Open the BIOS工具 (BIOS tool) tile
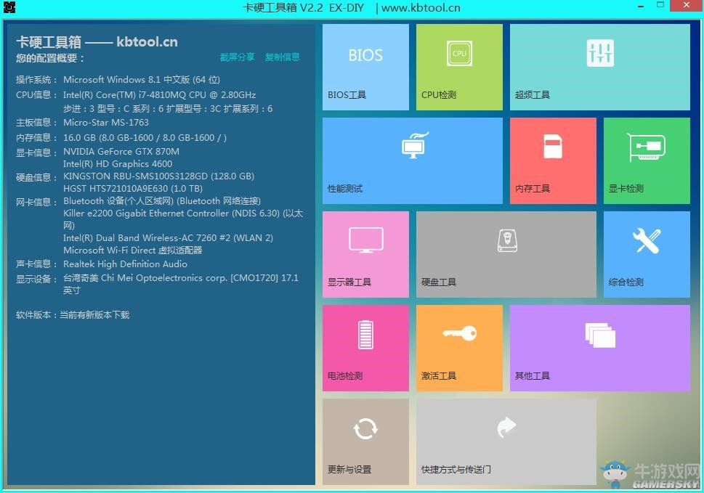 365,66
